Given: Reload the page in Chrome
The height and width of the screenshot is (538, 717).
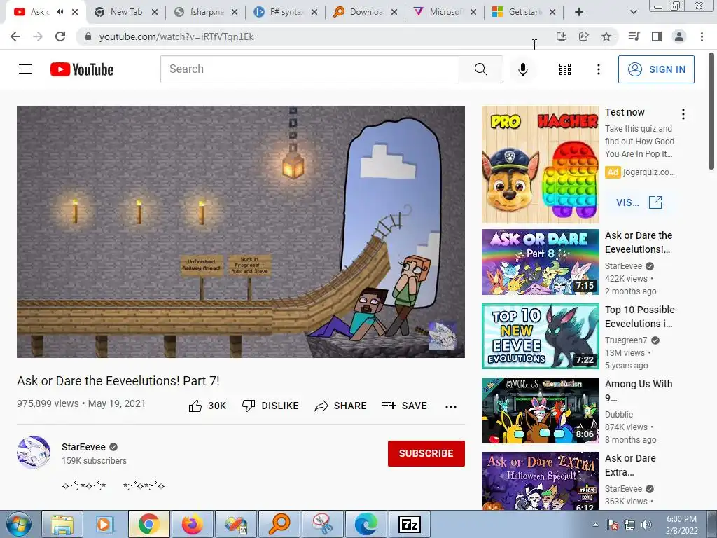Looking at the screenshot, I should click(x=60, y=36).
